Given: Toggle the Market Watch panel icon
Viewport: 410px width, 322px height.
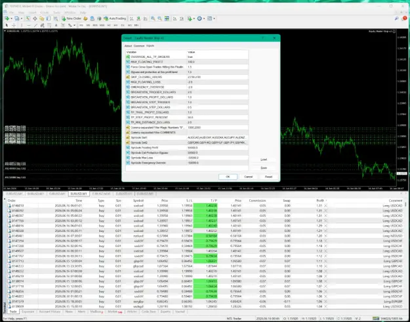Looking at the screenshot, I should tap(28, 18).
